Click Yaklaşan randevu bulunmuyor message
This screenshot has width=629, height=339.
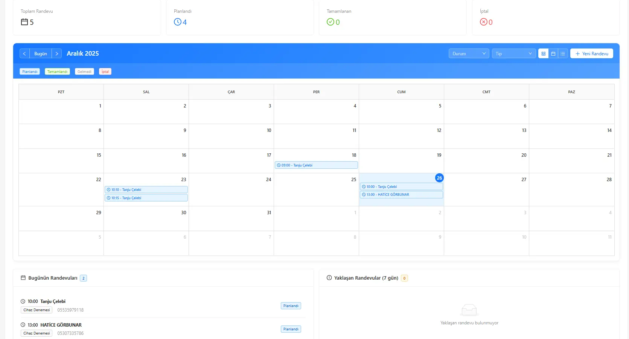(469, 323)
